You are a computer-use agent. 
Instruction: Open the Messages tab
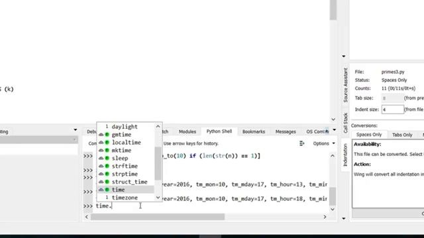(x=286, y=132)
